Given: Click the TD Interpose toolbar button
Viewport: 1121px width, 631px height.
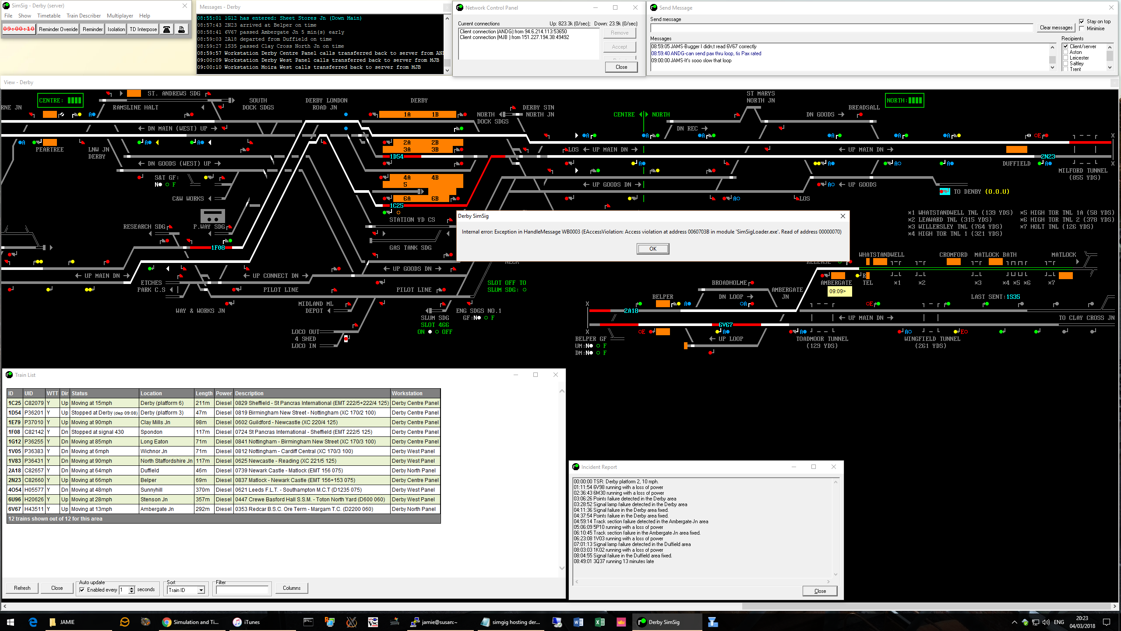Looking at the screenshot, I should coord(143,29).
